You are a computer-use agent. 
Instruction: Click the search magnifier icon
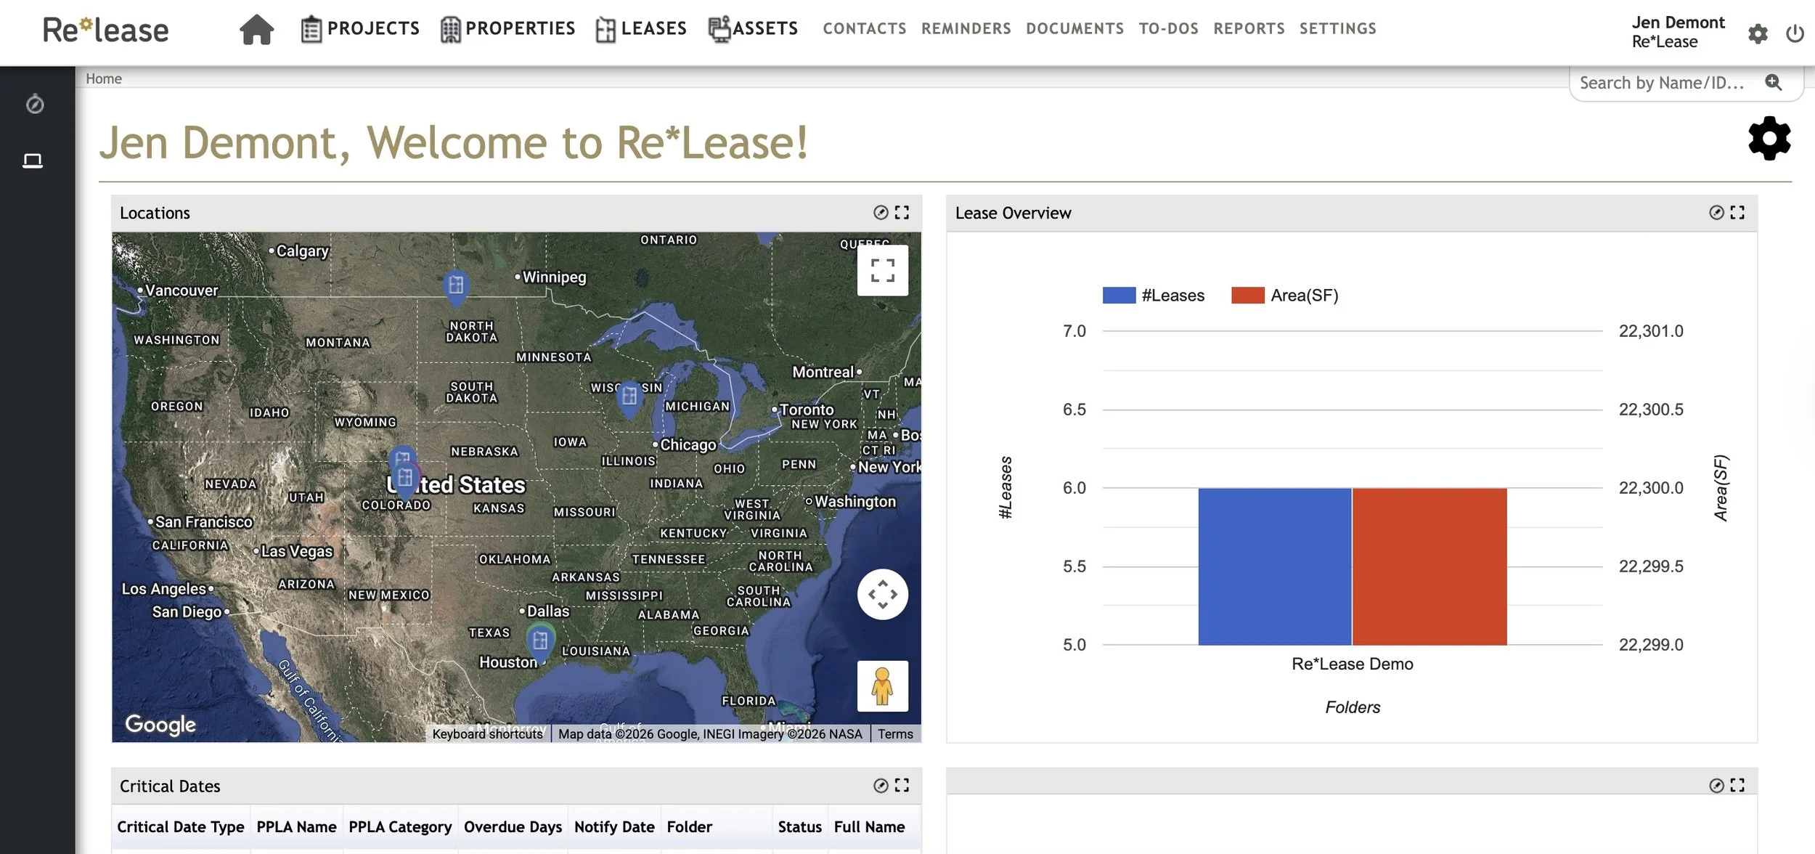1773,83
